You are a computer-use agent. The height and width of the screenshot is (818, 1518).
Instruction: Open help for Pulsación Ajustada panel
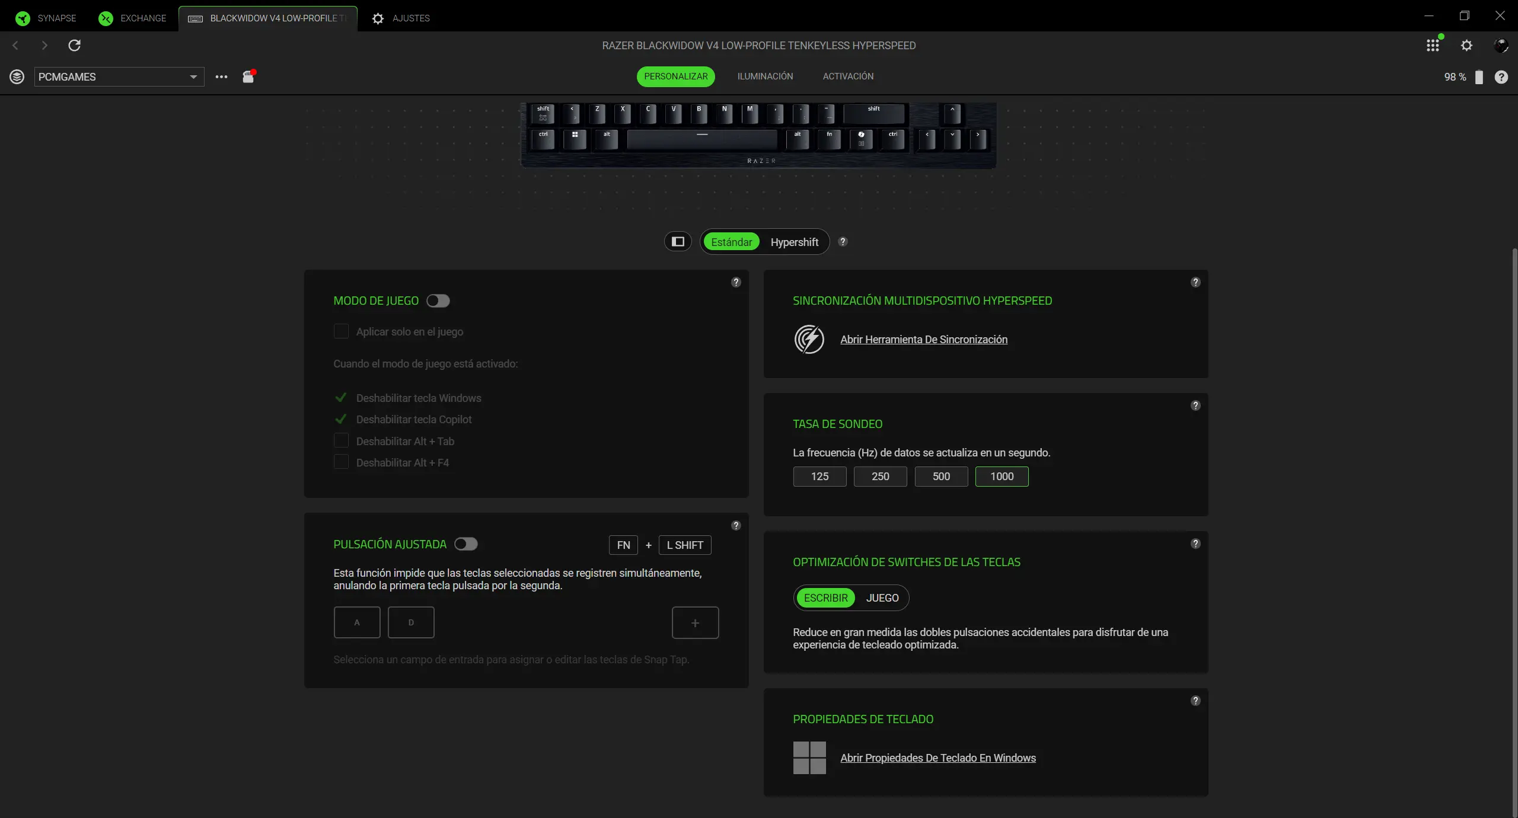736,525
